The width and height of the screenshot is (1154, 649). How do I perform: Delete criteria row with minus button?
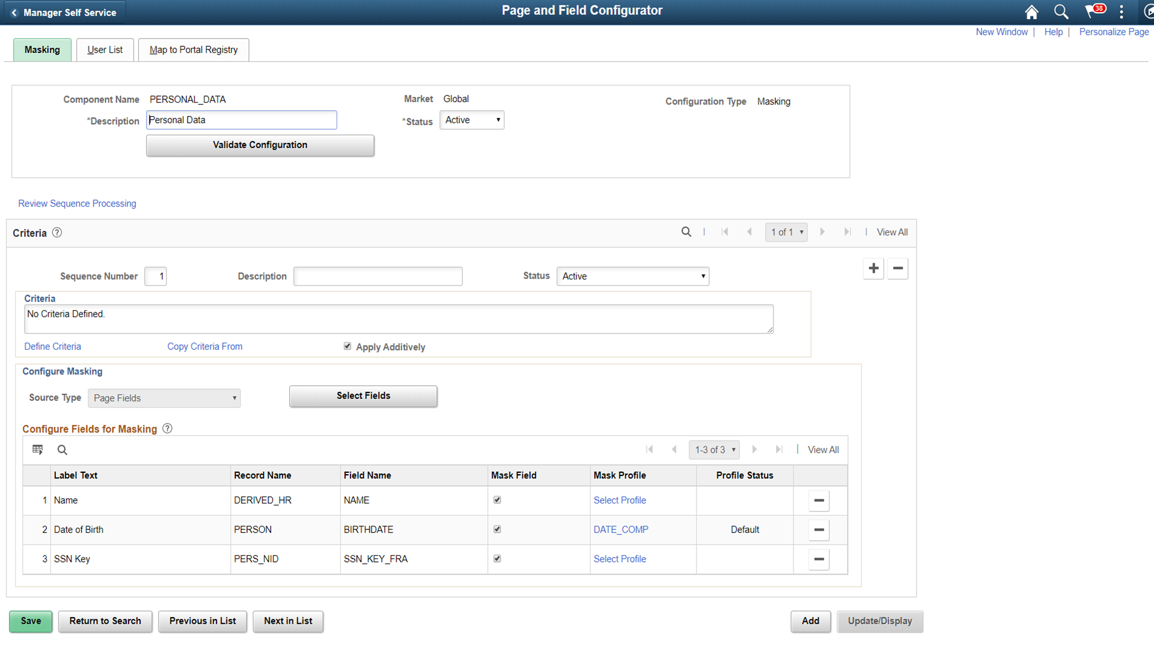[898, 269]
